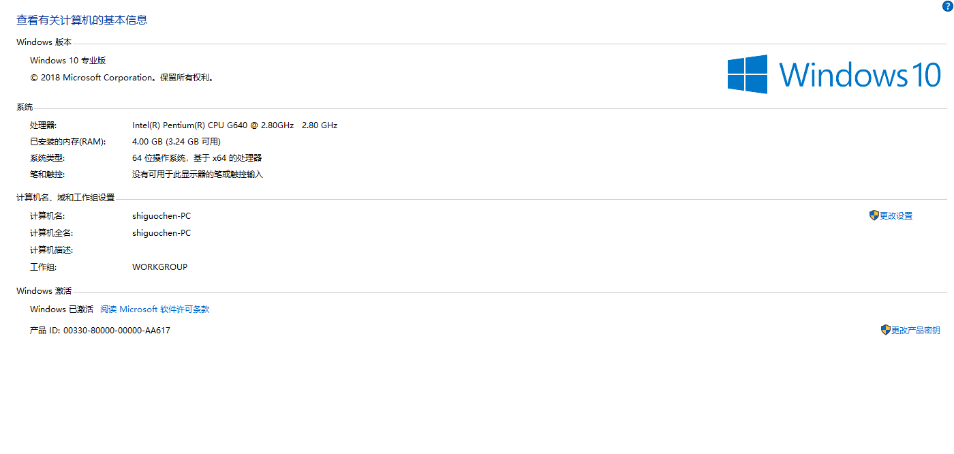
Task: Click the 计算机名 value shiguochen-PC
Action: [161, 216]
